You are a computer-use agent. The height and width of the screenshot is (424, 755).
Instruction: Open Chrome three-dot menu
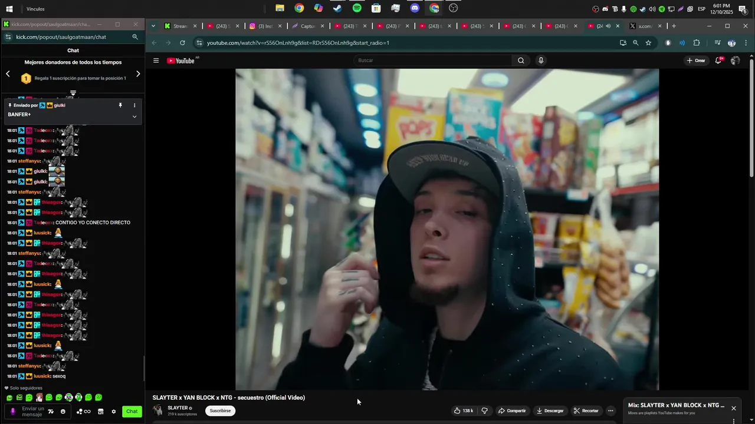tap(746, 42)
